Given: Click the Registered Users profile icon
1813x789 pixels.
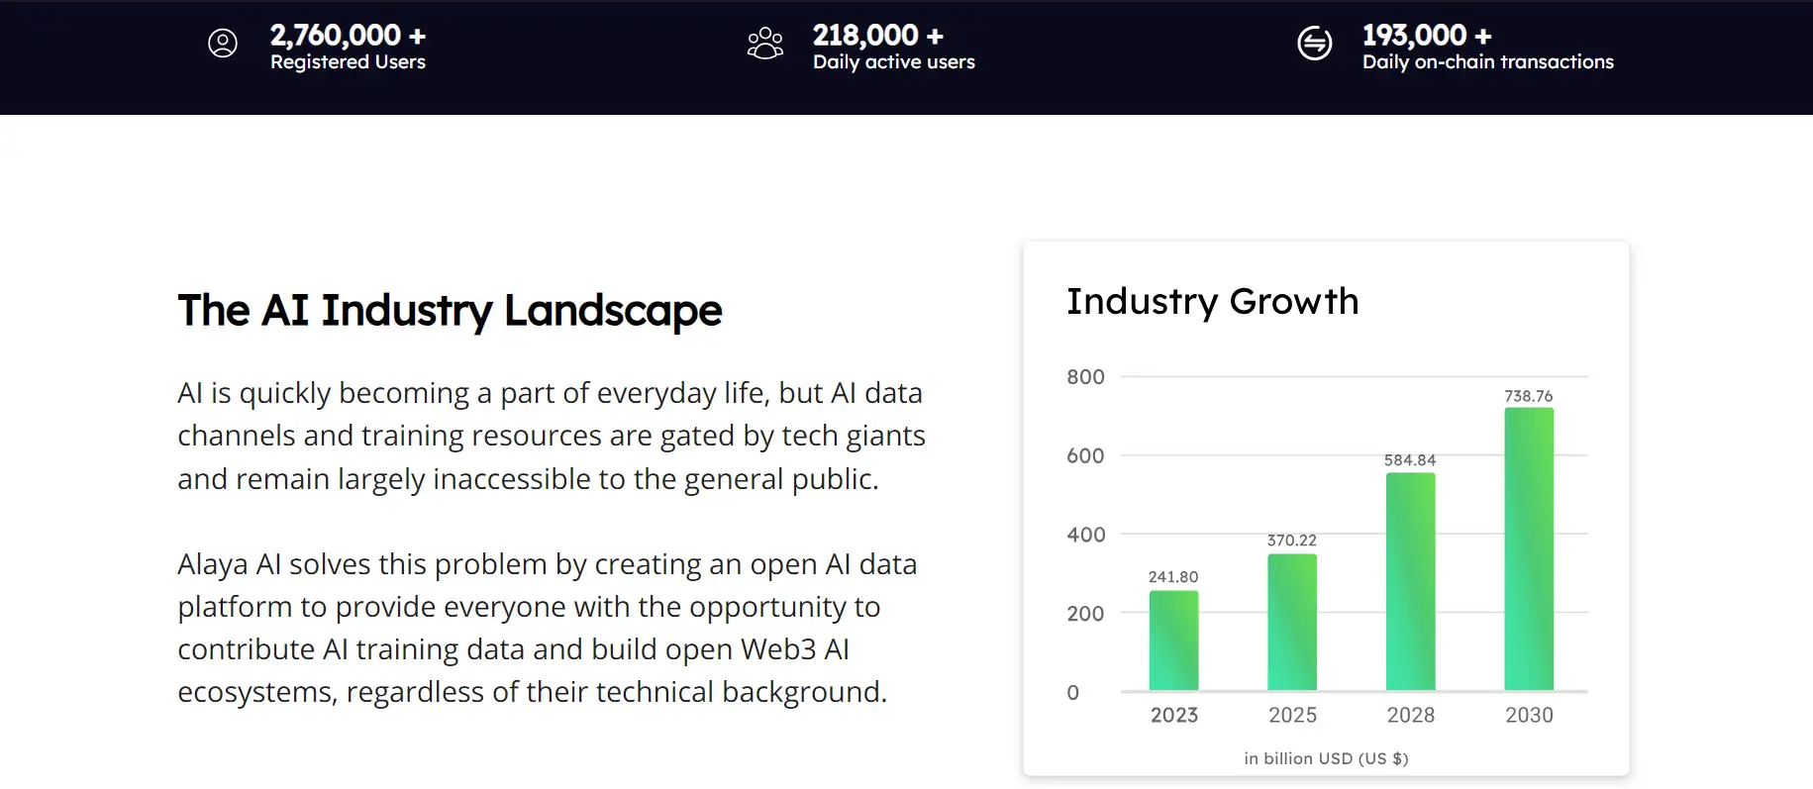Looking at the screenshot, I should click(223, 44).
